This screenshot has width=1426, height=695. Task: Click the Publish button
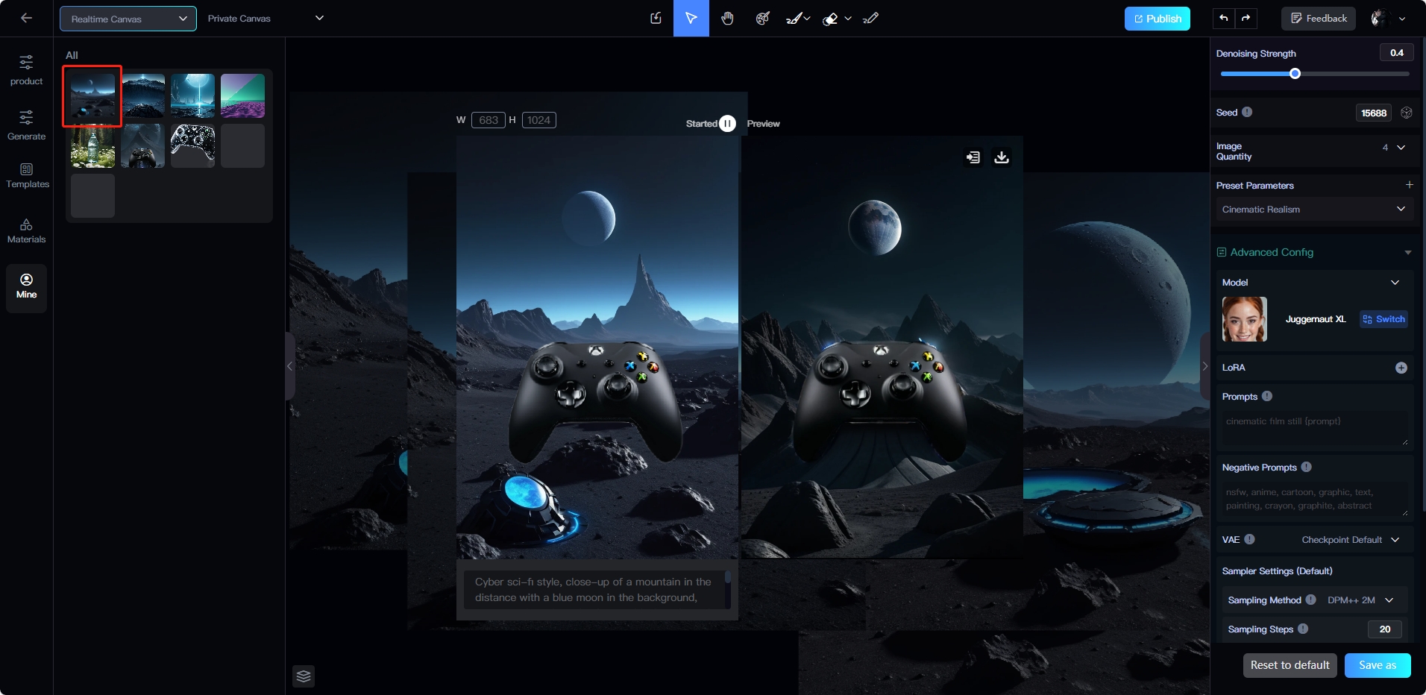[x=1157, y=19]
